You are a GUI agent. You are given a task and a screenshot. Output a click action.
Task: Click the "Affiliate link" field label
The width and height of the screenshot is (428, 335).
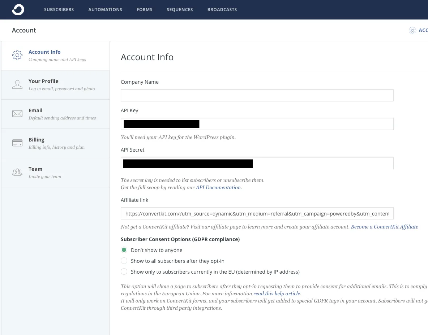pyautogui.click(x=134, y=200)
